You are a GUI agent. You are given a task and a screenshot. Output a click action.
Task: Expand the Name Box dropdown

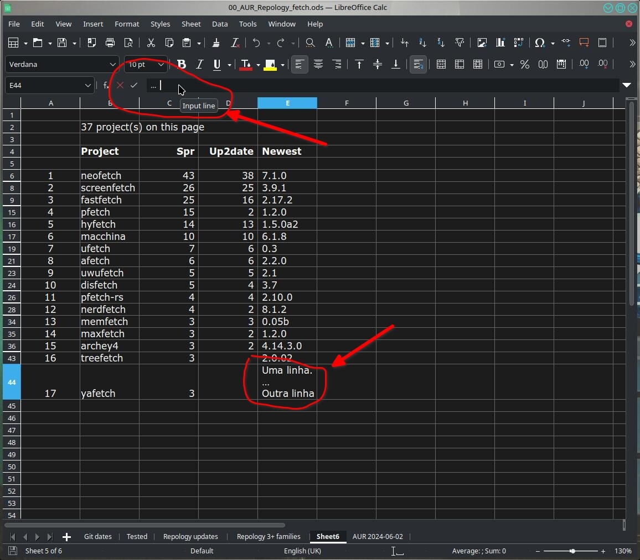pyautogui.click(x=87, y=85)
